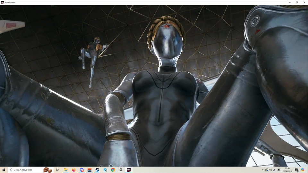This screenshot has height=173, width=308.
Task: Focus the taskbar search box
Action: click(x=30, y=170)
